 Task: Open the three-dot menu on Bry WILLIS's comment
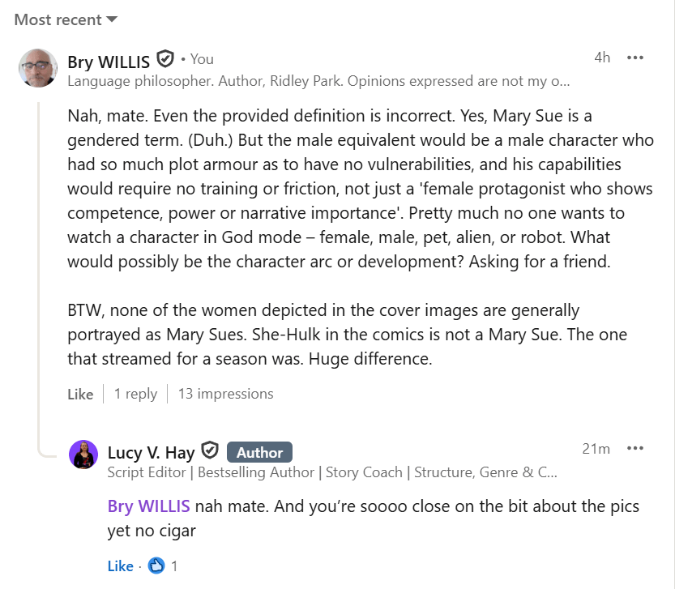click(x=635, y=58)
